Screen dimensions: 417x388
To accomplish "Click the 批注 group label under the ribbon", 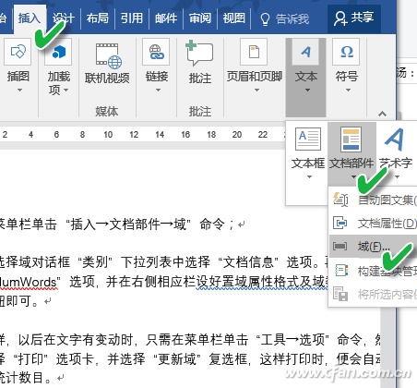I will 200,111.
